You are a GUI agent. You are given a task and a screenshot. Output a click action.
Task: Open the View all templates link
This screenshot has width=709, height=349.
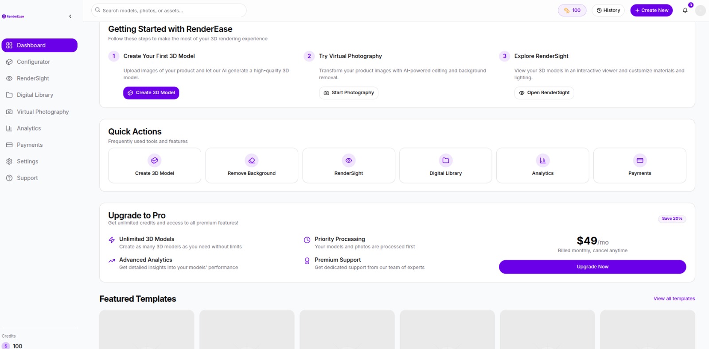click(674, 299)
